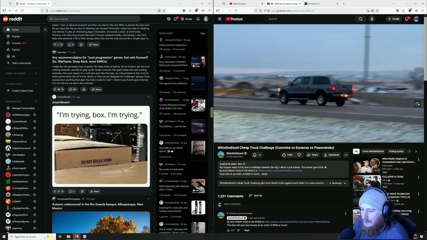
Task: Open customwheeloffset.com link in description
Action: [281, 171]
